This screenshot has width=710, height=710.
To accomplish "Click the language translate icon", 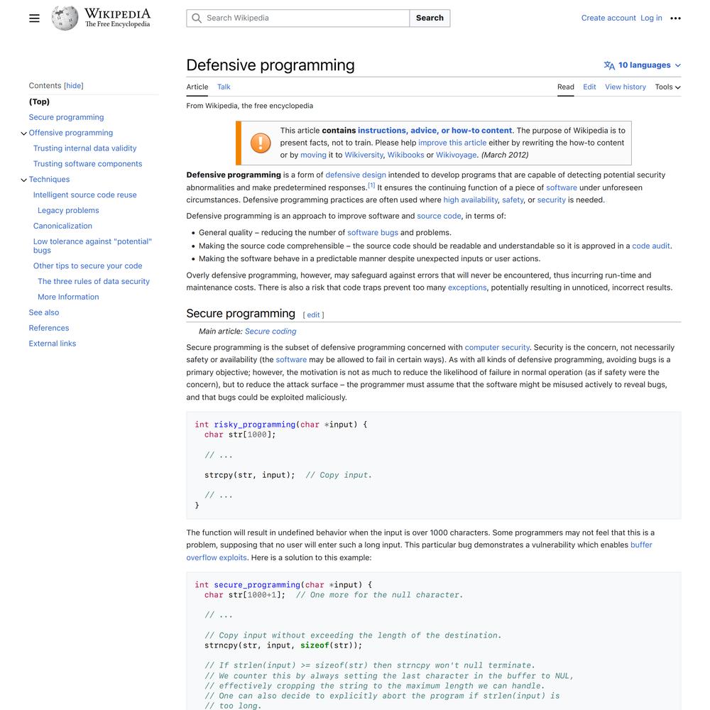I will point(609,65).
